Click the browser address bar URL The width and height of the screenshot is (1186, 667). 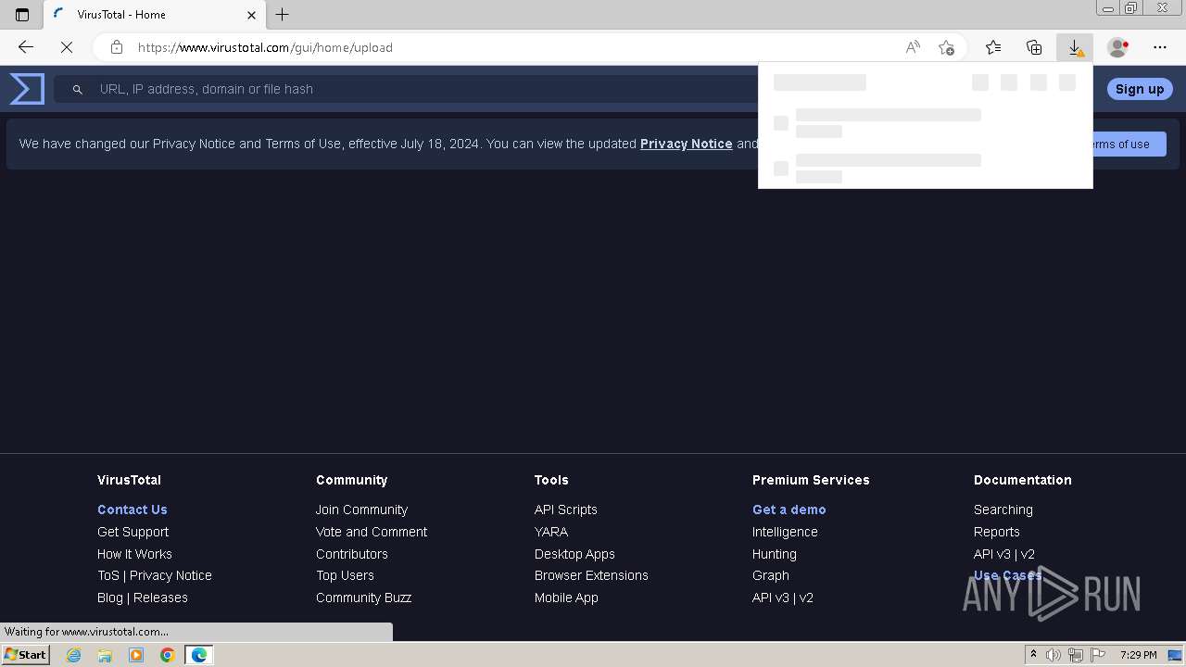click(x=265, y=47)
